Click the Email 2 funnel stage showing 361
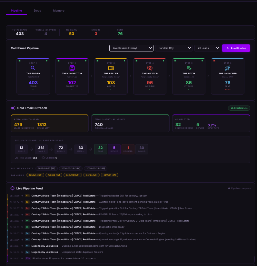Screen dimensions: 257x266 point(41,149)
